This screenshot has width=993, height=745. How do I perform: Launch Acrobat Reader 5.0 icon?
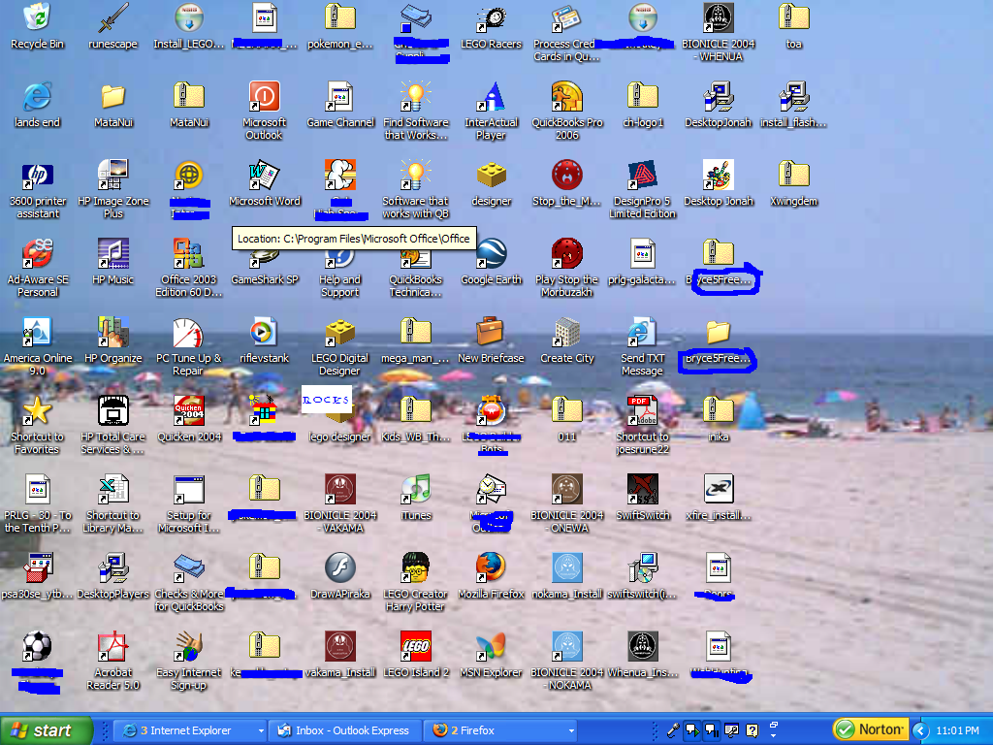(x=113, y=647)
